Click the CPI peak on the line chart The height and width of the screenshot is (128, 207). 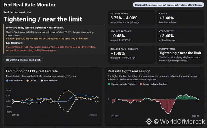click(68, 91)
